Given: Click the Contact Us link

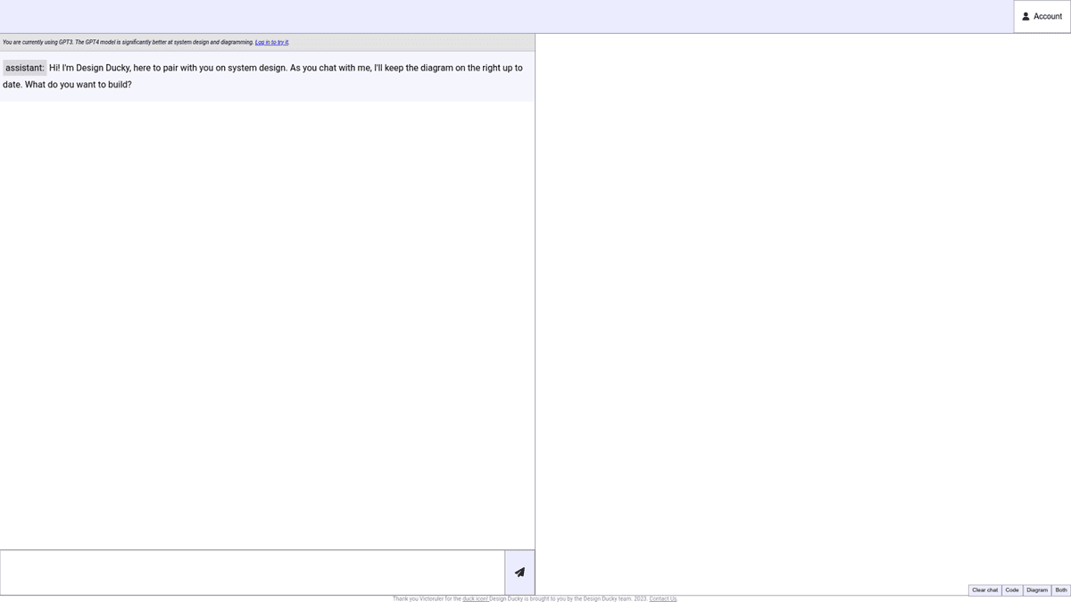Looking at the screenshot, I should click(662, 598).
